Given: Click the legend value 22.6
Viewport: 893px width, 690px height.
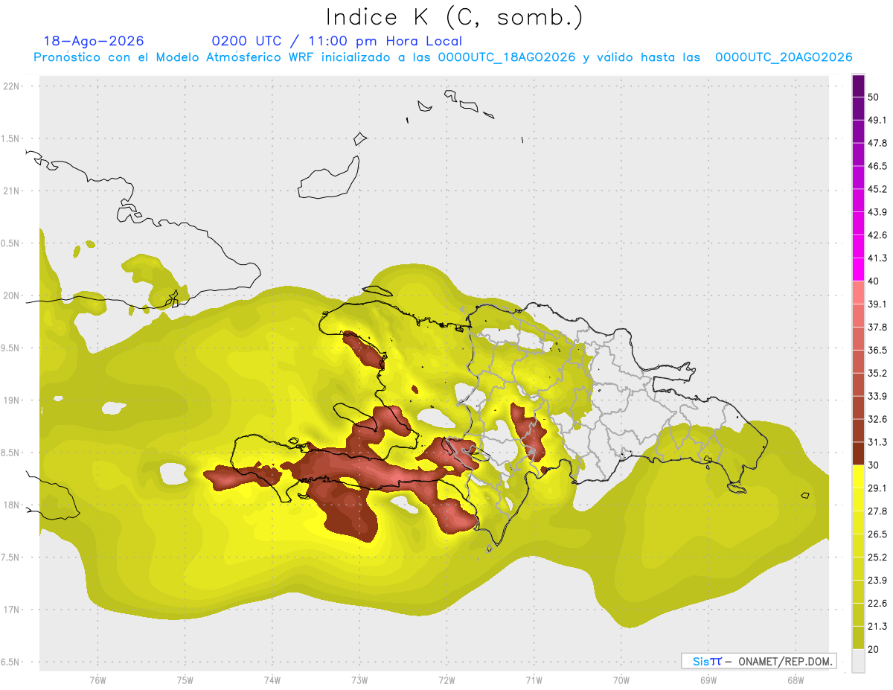Looking at the screenshot, I should coord(877,604).
